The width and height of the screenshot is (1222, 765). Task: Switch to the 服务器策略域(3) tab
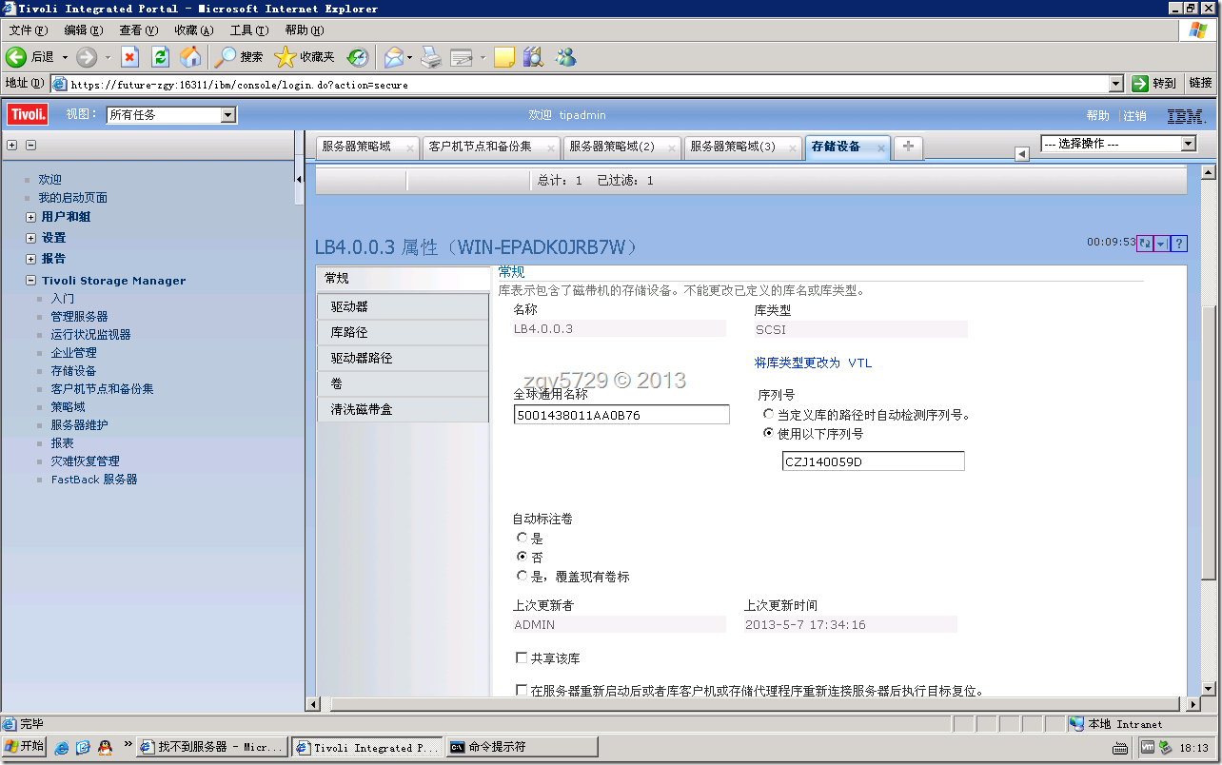click(744, 147)
